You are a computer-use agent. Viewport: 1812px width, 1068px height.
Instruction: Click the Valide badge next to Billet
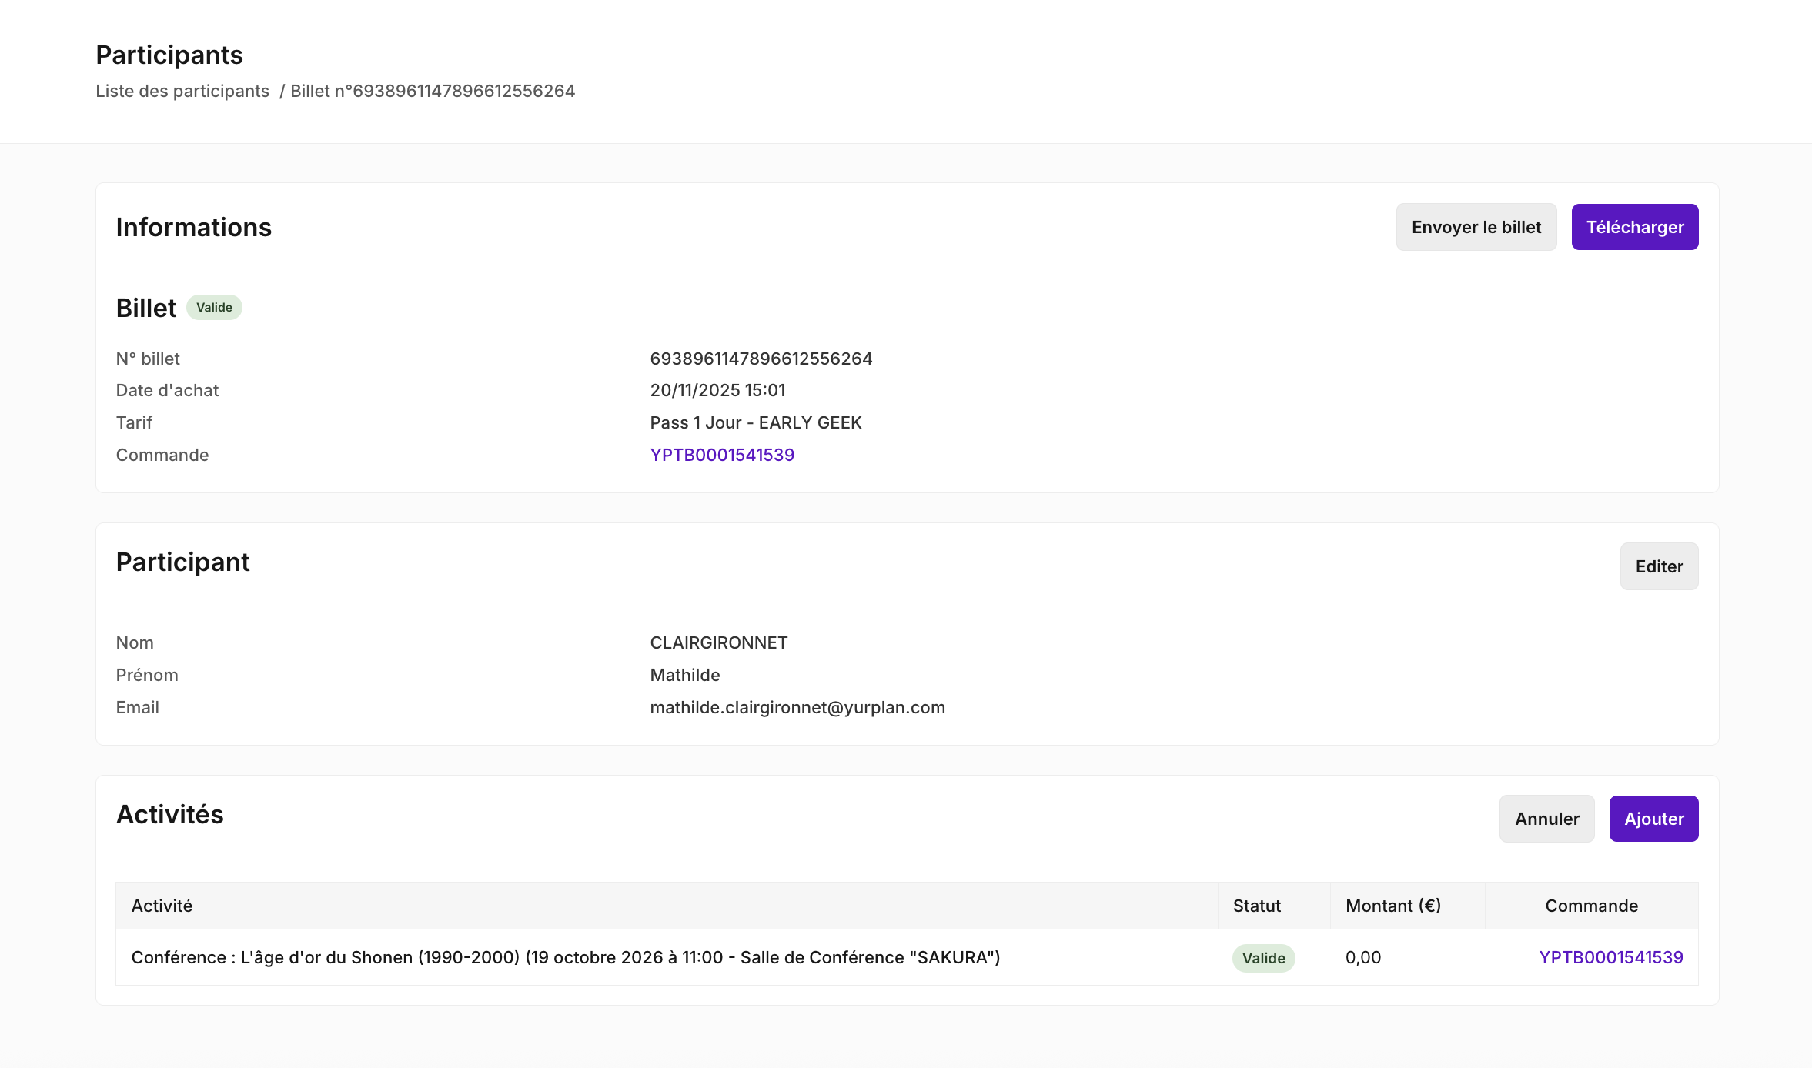[x=214, y=308]
